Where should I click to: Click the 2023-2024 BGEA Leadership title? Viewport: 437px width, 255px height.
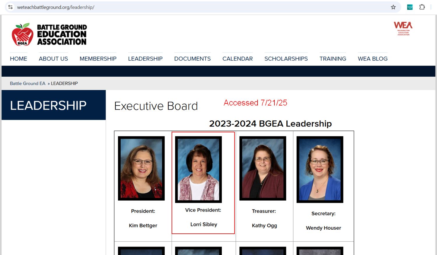click(x=270, y=124)
